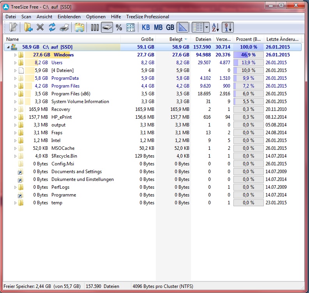The width and height of the screenshot is (309, 293).
Task: Sort alphabetically with A-Z icon
Action: (x=215, y=27)
